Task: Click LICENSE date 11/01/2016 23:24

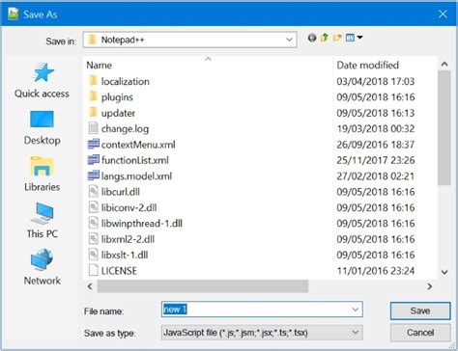Action: coord(375,271)
